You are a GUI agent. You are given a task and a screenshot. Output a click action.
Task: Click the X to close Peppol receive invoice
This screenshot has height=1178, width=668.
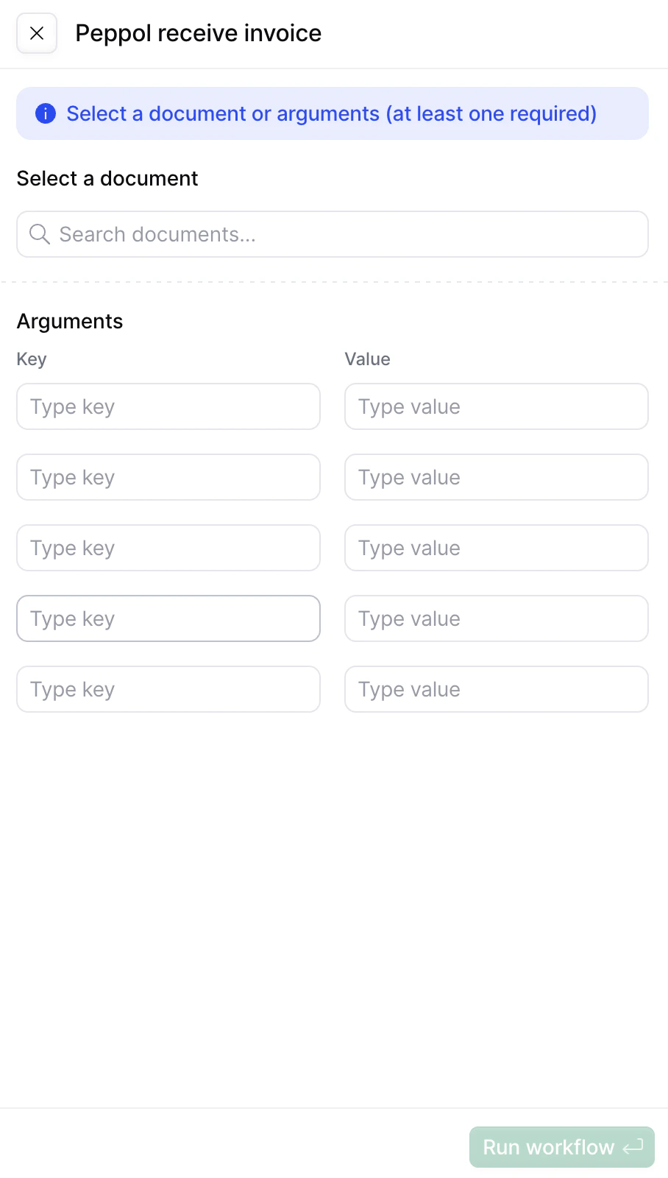(x=36, y=33)
